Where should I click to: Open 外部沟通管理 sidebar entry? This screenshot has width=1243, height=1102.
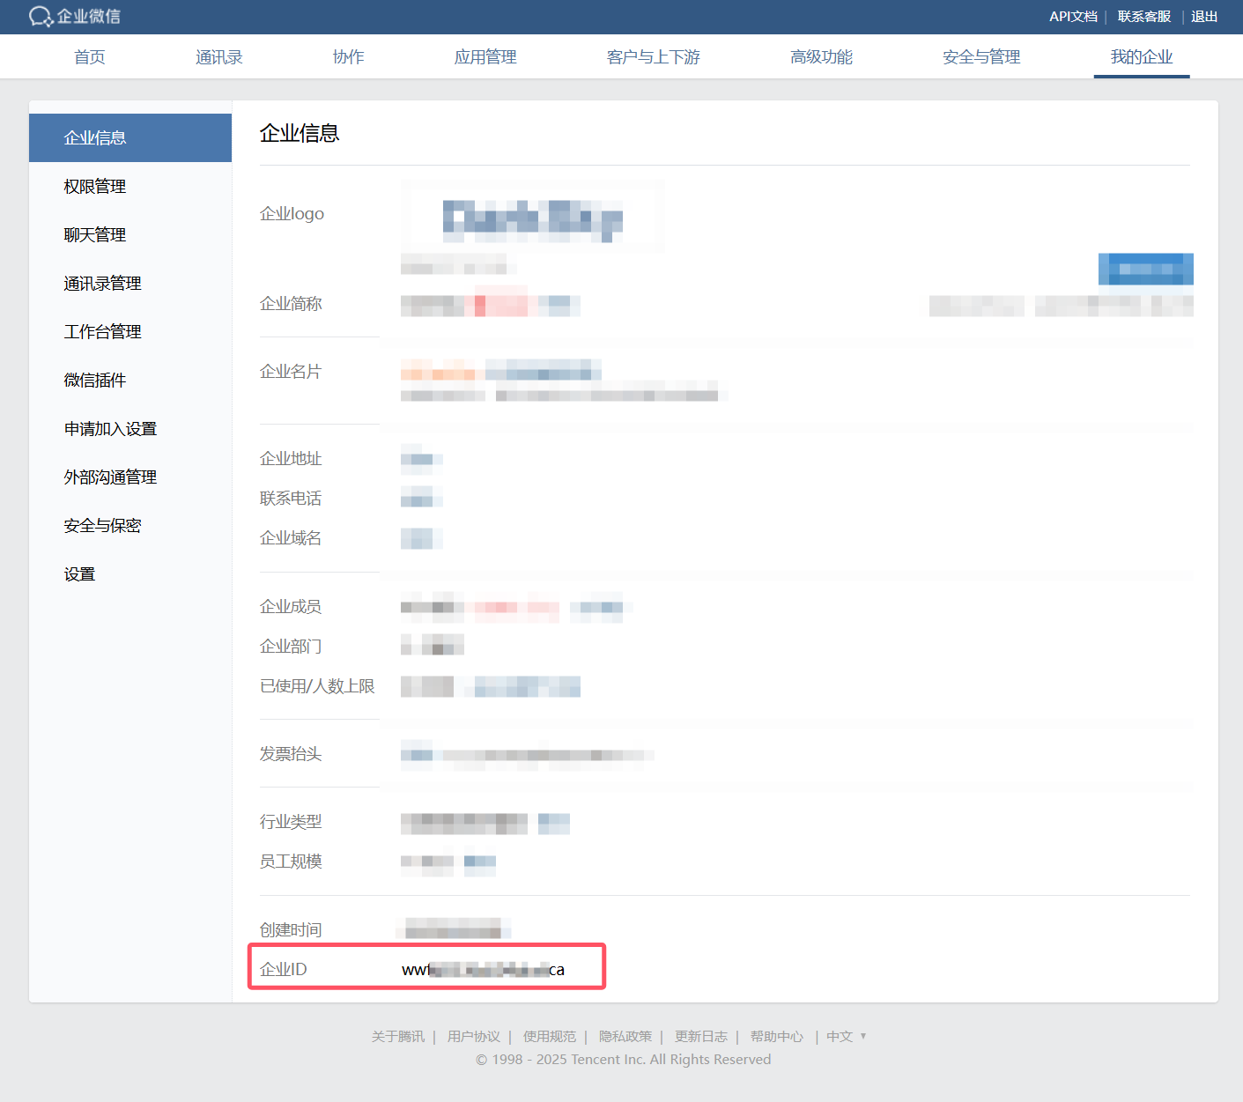pyautogui.click(x=110, y=477)
